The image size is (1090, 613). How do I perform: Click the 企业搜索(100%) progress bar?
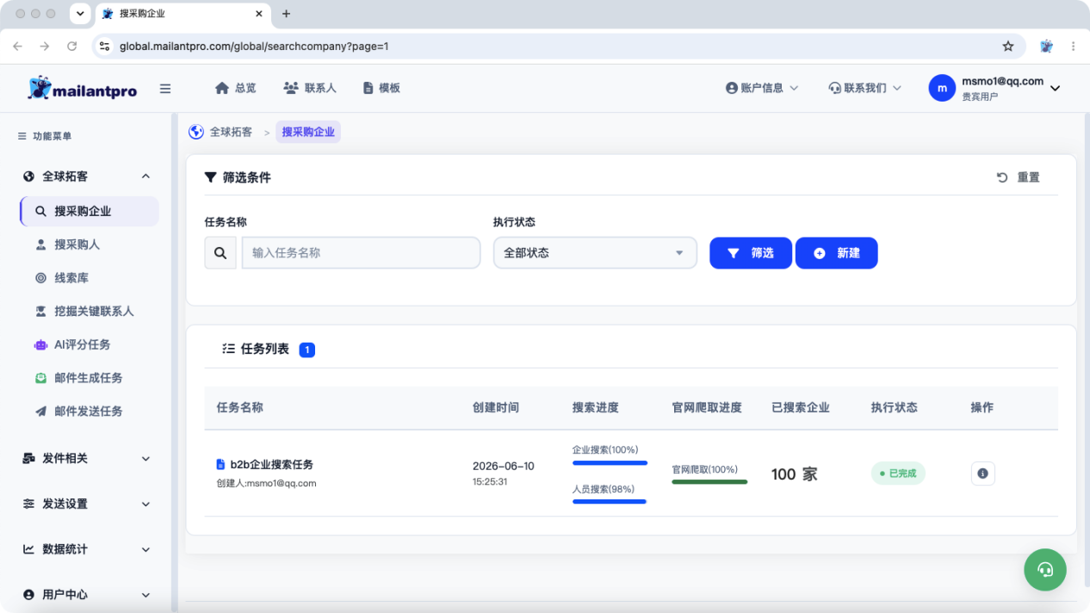[x=610, y=463]
